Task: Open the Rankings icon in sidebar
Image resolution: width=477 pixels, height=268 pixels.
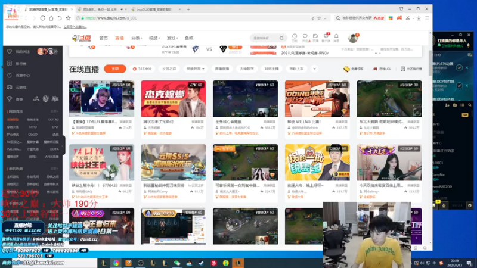Action: click(x=10, y=63)
